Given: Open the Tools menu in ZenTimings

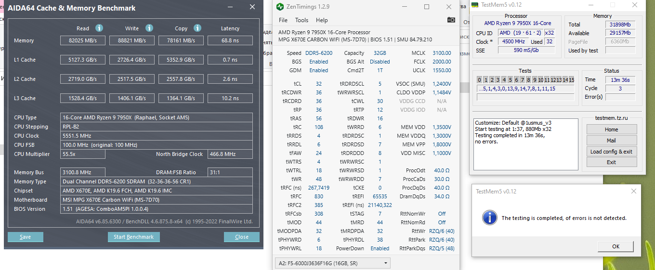Looking at the screenshot, I should coord(301,20).
